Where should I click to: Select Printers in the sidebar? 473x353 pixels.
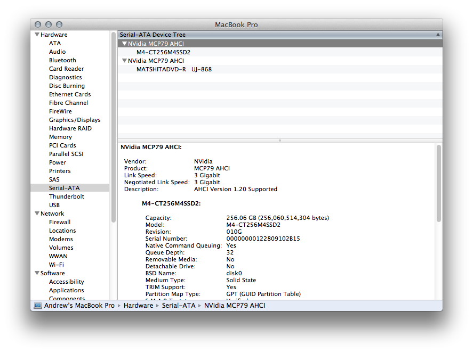60,171
